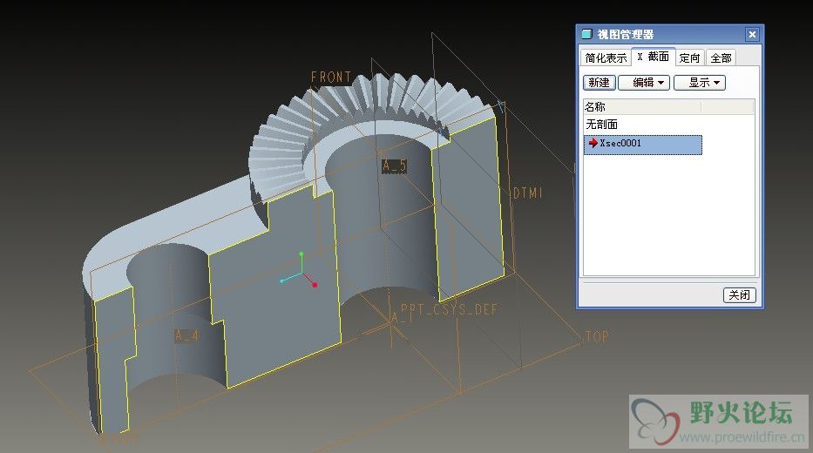Select the Xsec0001 cross-section row

click(643, 145)
